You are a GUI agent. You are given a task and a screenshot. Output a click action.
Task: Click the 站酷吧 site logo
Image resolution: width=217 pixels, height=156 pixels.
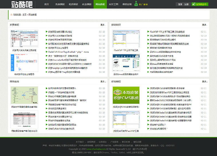22,4
